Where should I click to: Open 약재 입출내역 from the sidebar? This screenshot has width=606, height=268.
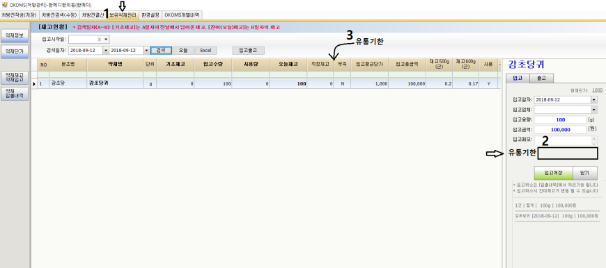coord(15,93)
